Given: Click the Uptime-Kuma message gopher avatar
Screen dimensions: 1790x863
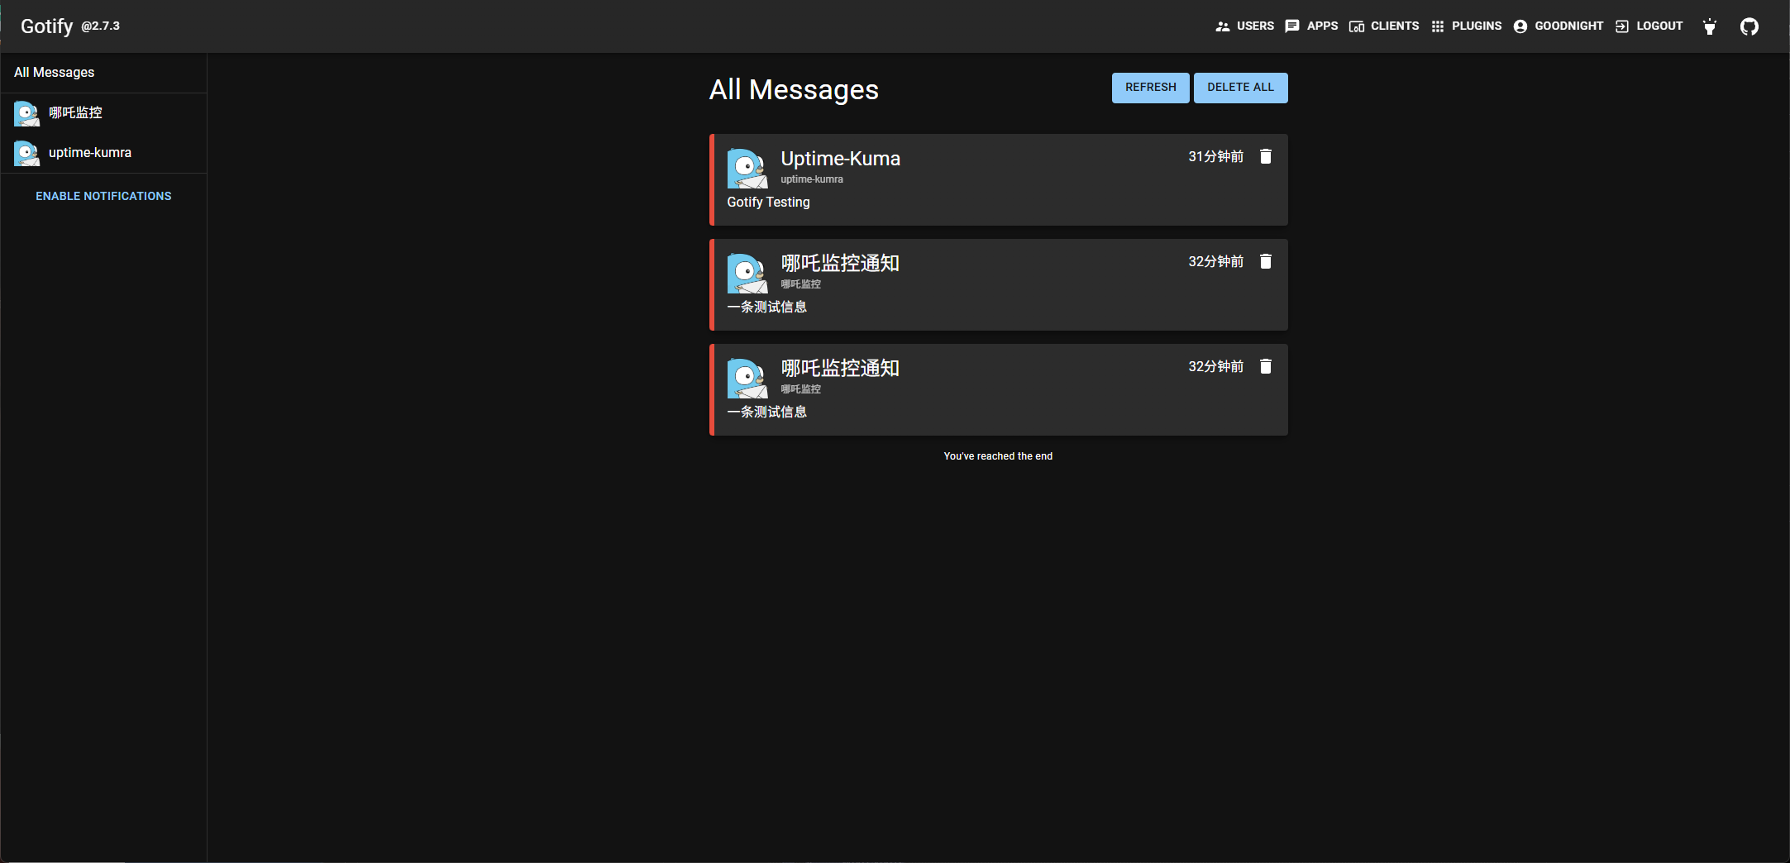Looking at the screenshot, I should (x=747, y=169).
